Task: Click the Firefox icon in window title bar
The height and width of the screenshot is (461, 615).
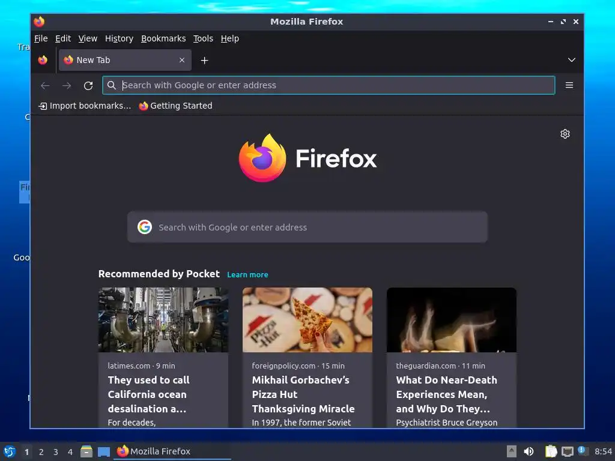Action: (39, 22)
